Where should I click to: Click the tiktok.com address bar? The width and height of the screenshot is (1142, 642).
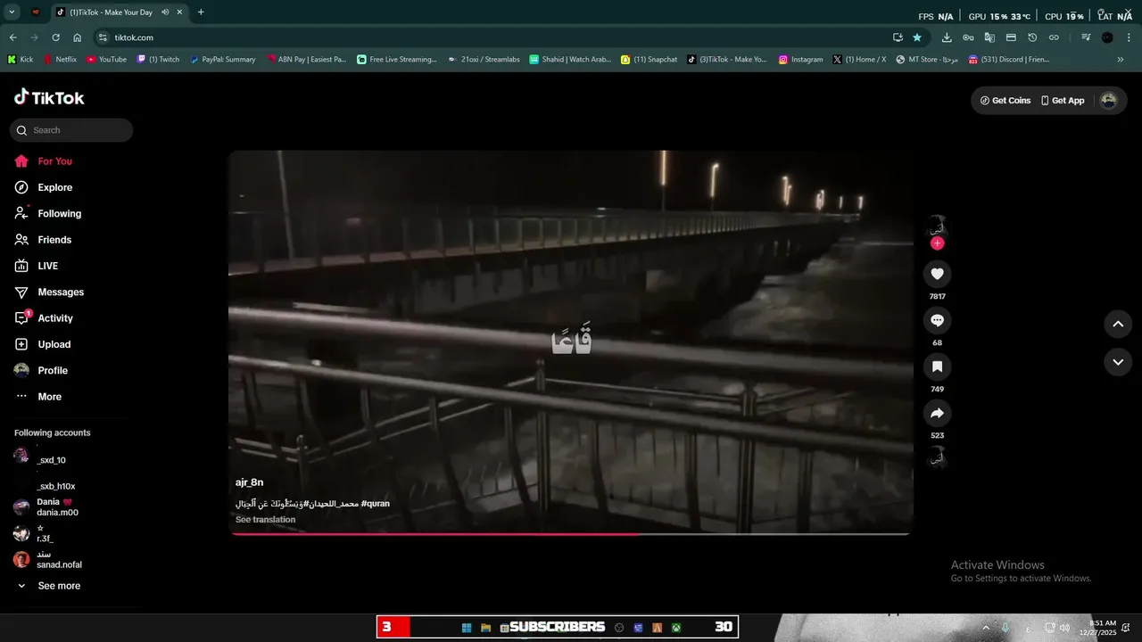pyautogui.click(x=500, y=37)
